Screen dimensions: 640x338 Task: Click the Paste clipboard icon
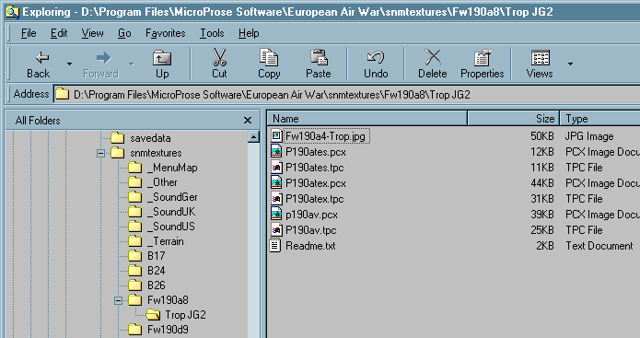click(319, 57)
